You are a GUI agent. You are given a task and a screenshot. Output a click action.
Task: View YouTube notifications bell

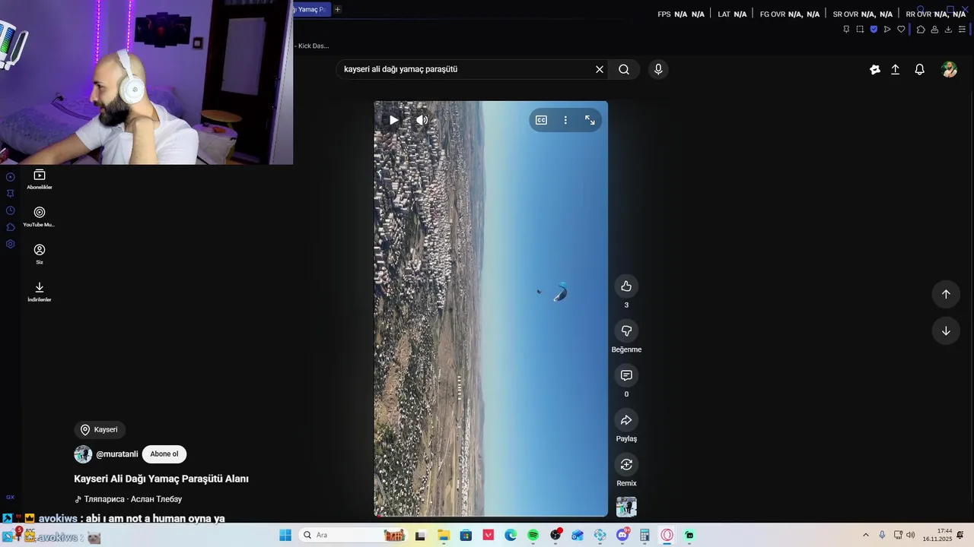(x=920, y=69)
